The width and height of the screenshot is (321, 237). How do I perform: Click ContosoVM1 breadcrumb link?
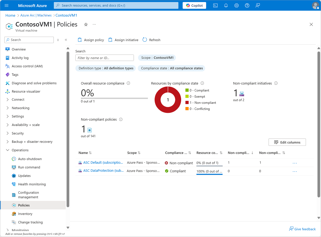click(66, 15)
